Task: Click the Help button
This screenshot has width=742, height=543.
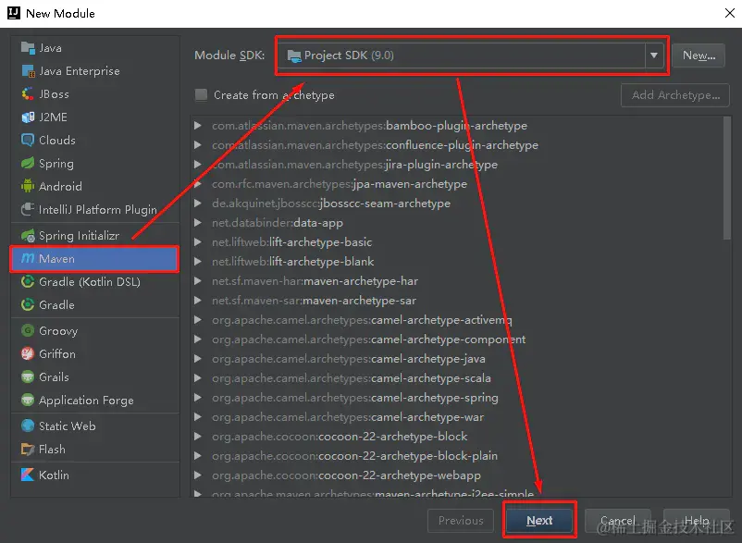Action: 697,520
